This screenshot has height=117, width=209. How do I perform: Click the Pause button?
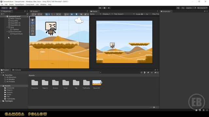[104, 8]
